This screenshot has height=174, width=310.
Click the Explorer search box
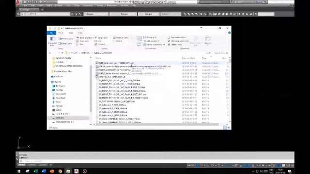click(221, 53)
